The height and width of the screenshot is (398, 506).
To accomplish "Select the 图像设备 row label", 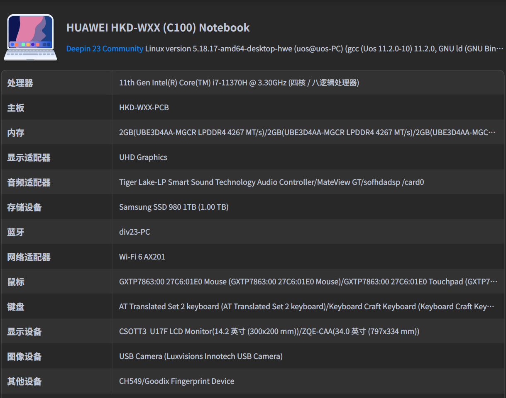I will click(24, 357).
